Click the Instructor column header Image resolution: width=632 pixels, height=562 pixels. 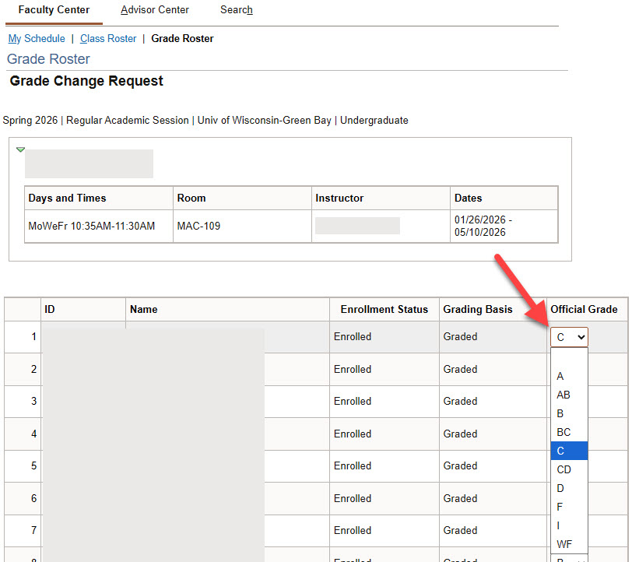coord(381,198)
